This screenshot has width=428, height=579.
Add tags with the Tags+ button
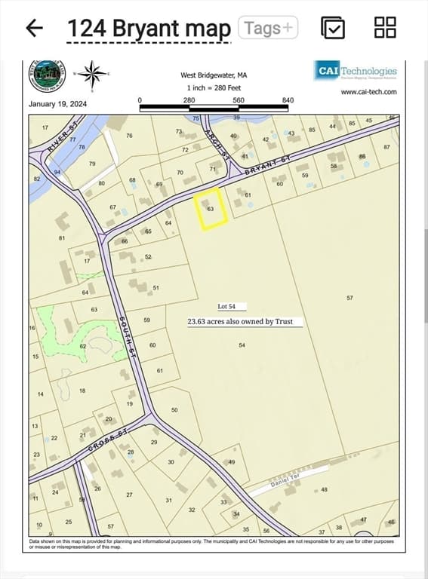pyautogui.click(x=268, y=28)
